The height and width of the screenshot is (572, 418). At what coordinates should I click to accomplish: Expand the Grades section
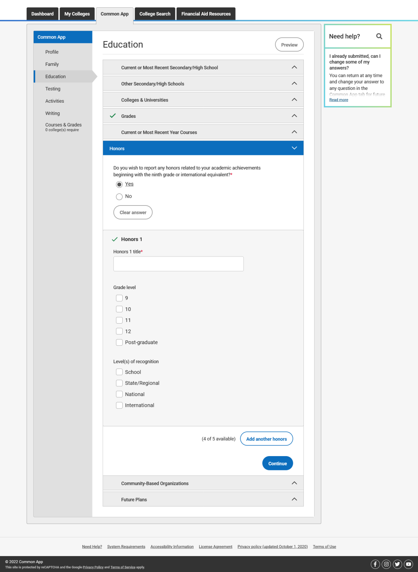(x=203, y=116)
